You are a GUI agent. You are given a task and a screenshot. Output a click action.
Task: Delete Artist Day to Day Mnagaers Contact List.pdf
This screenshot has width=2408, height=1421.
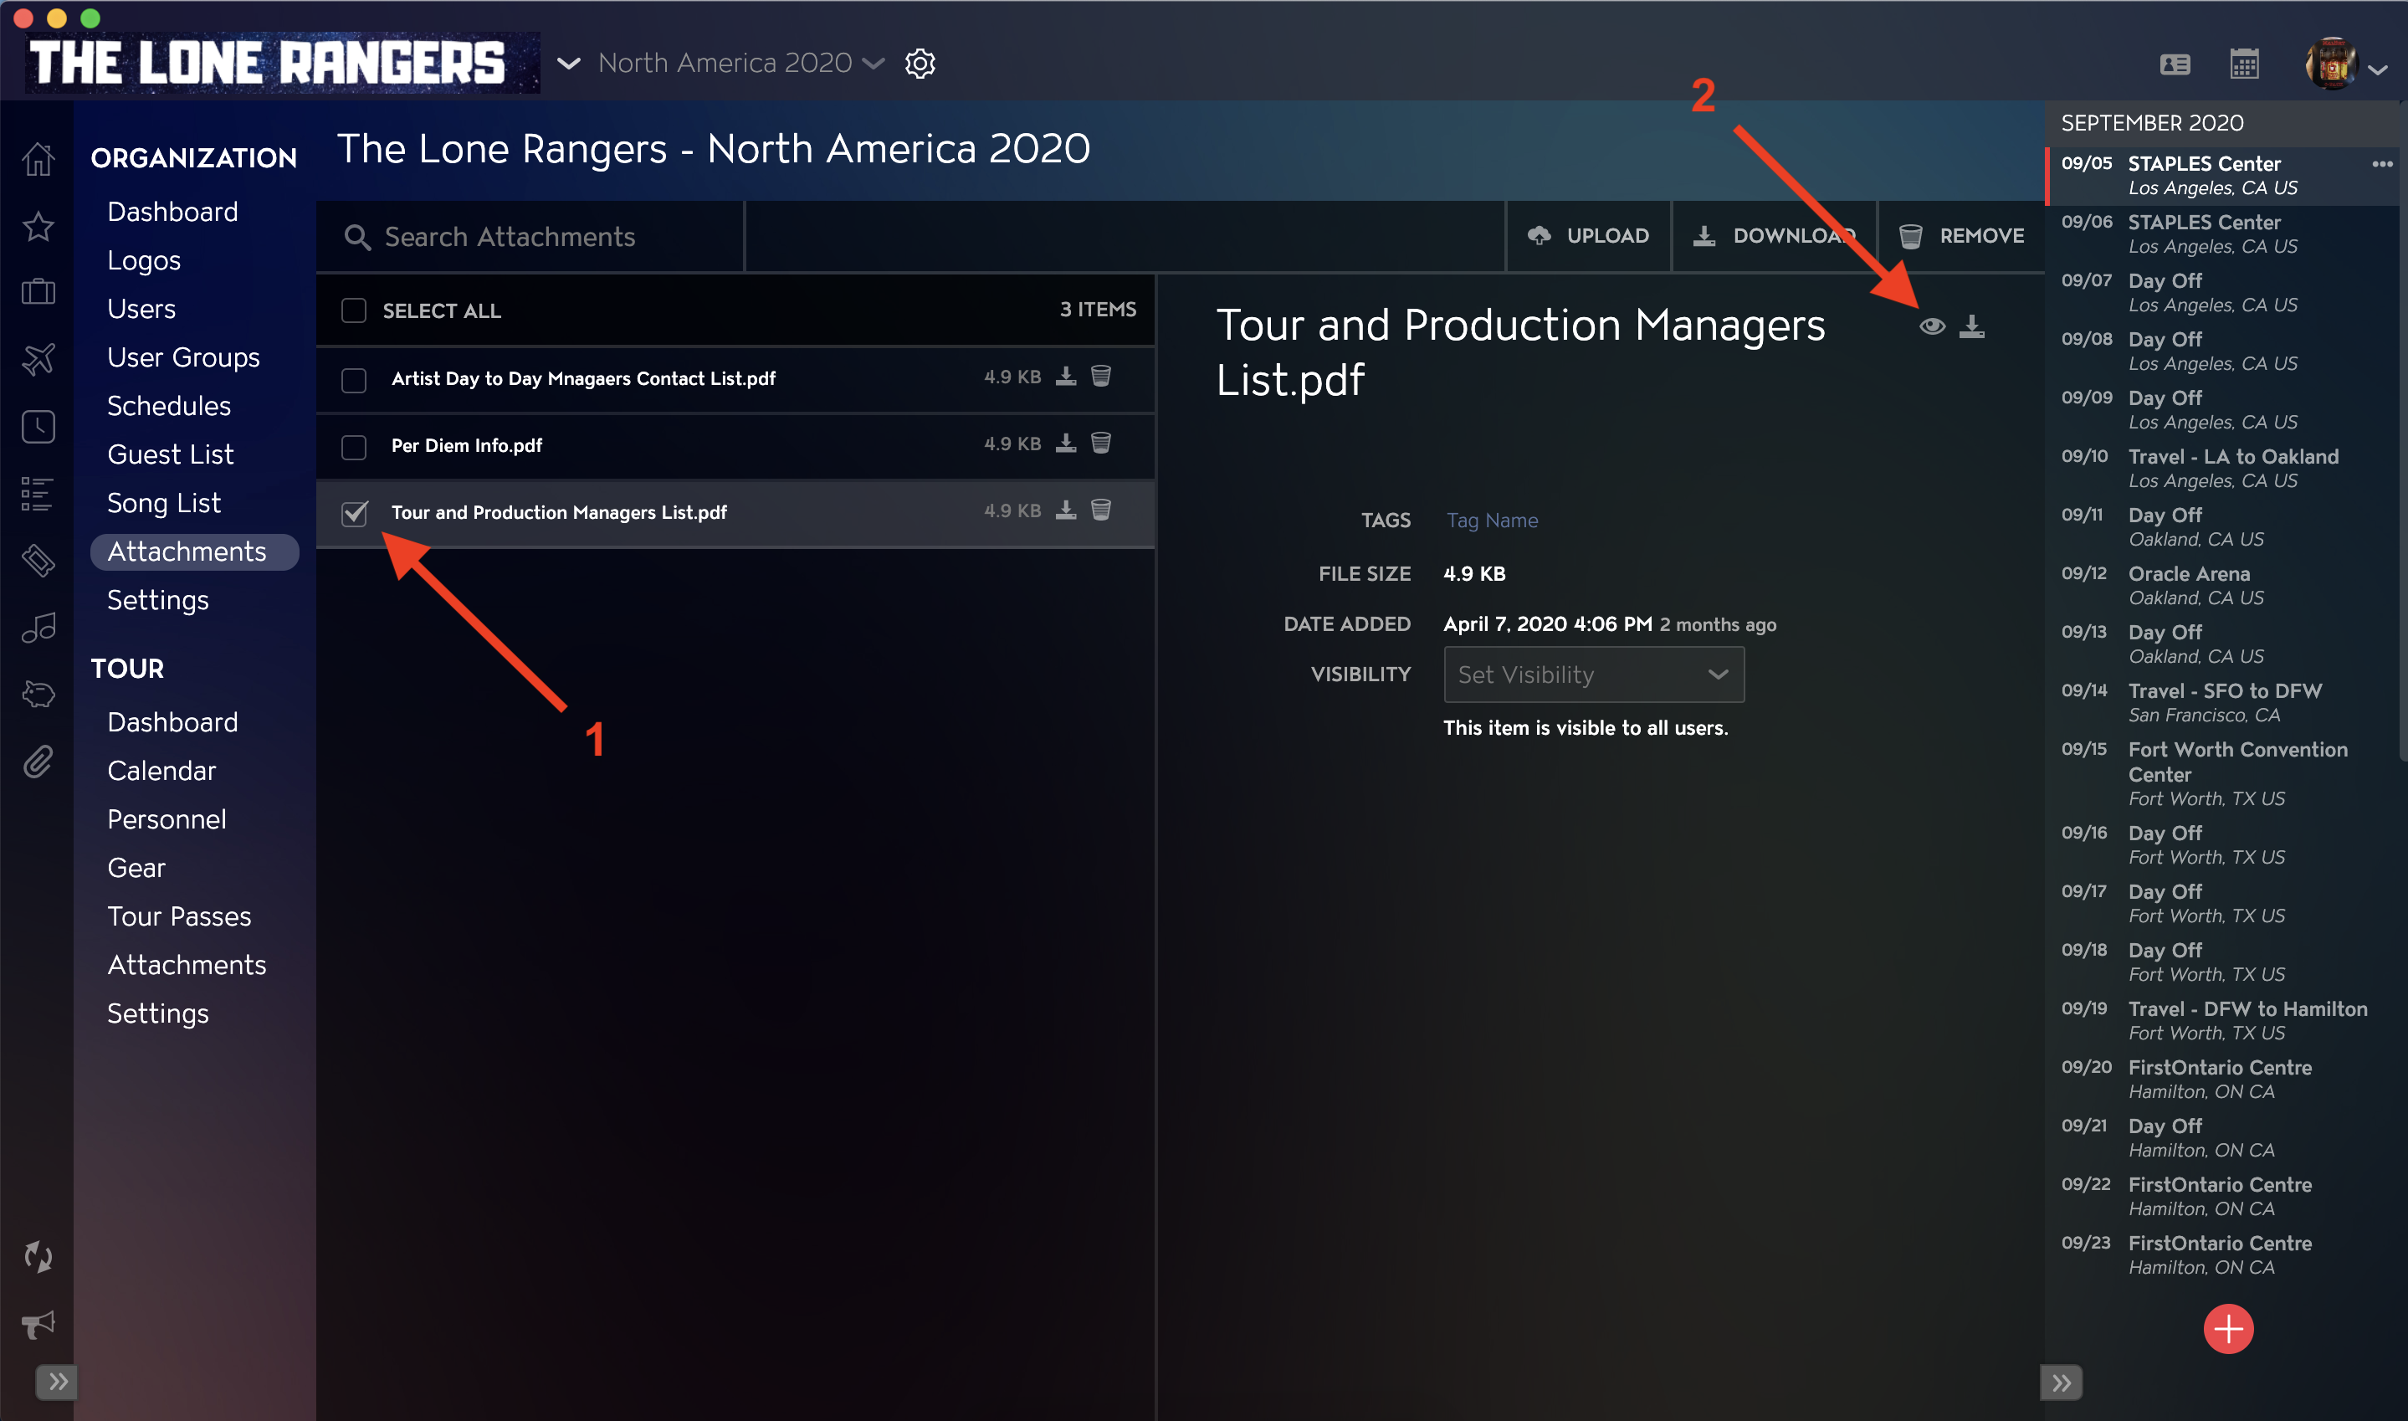[1100, 377]
